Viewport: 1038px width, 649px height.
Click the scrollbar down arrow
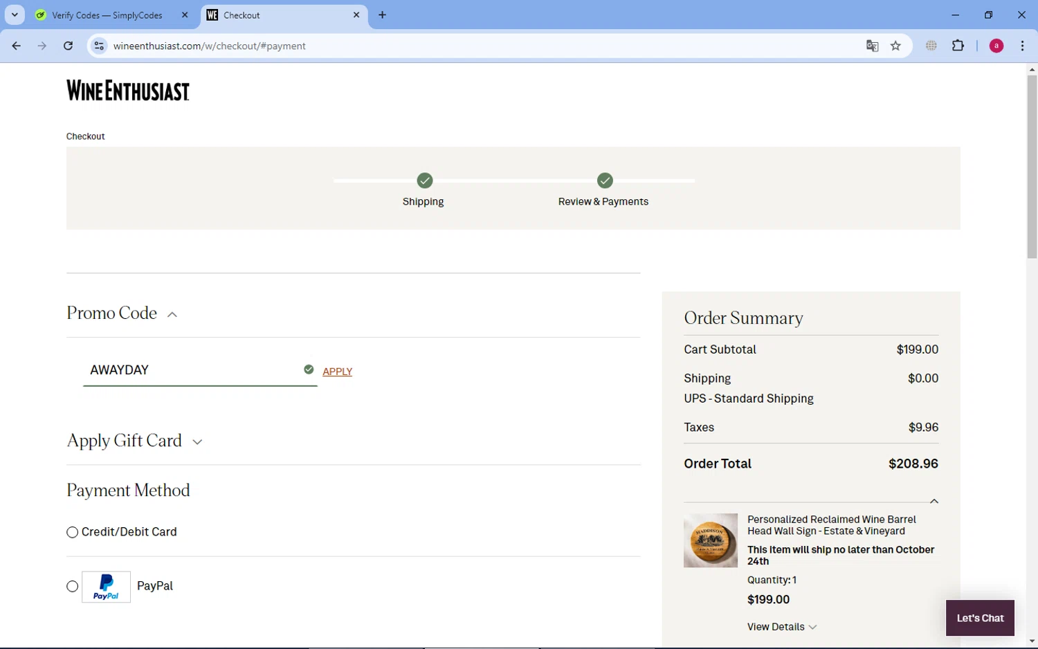pyautogui.click(x=1032, y=641)
